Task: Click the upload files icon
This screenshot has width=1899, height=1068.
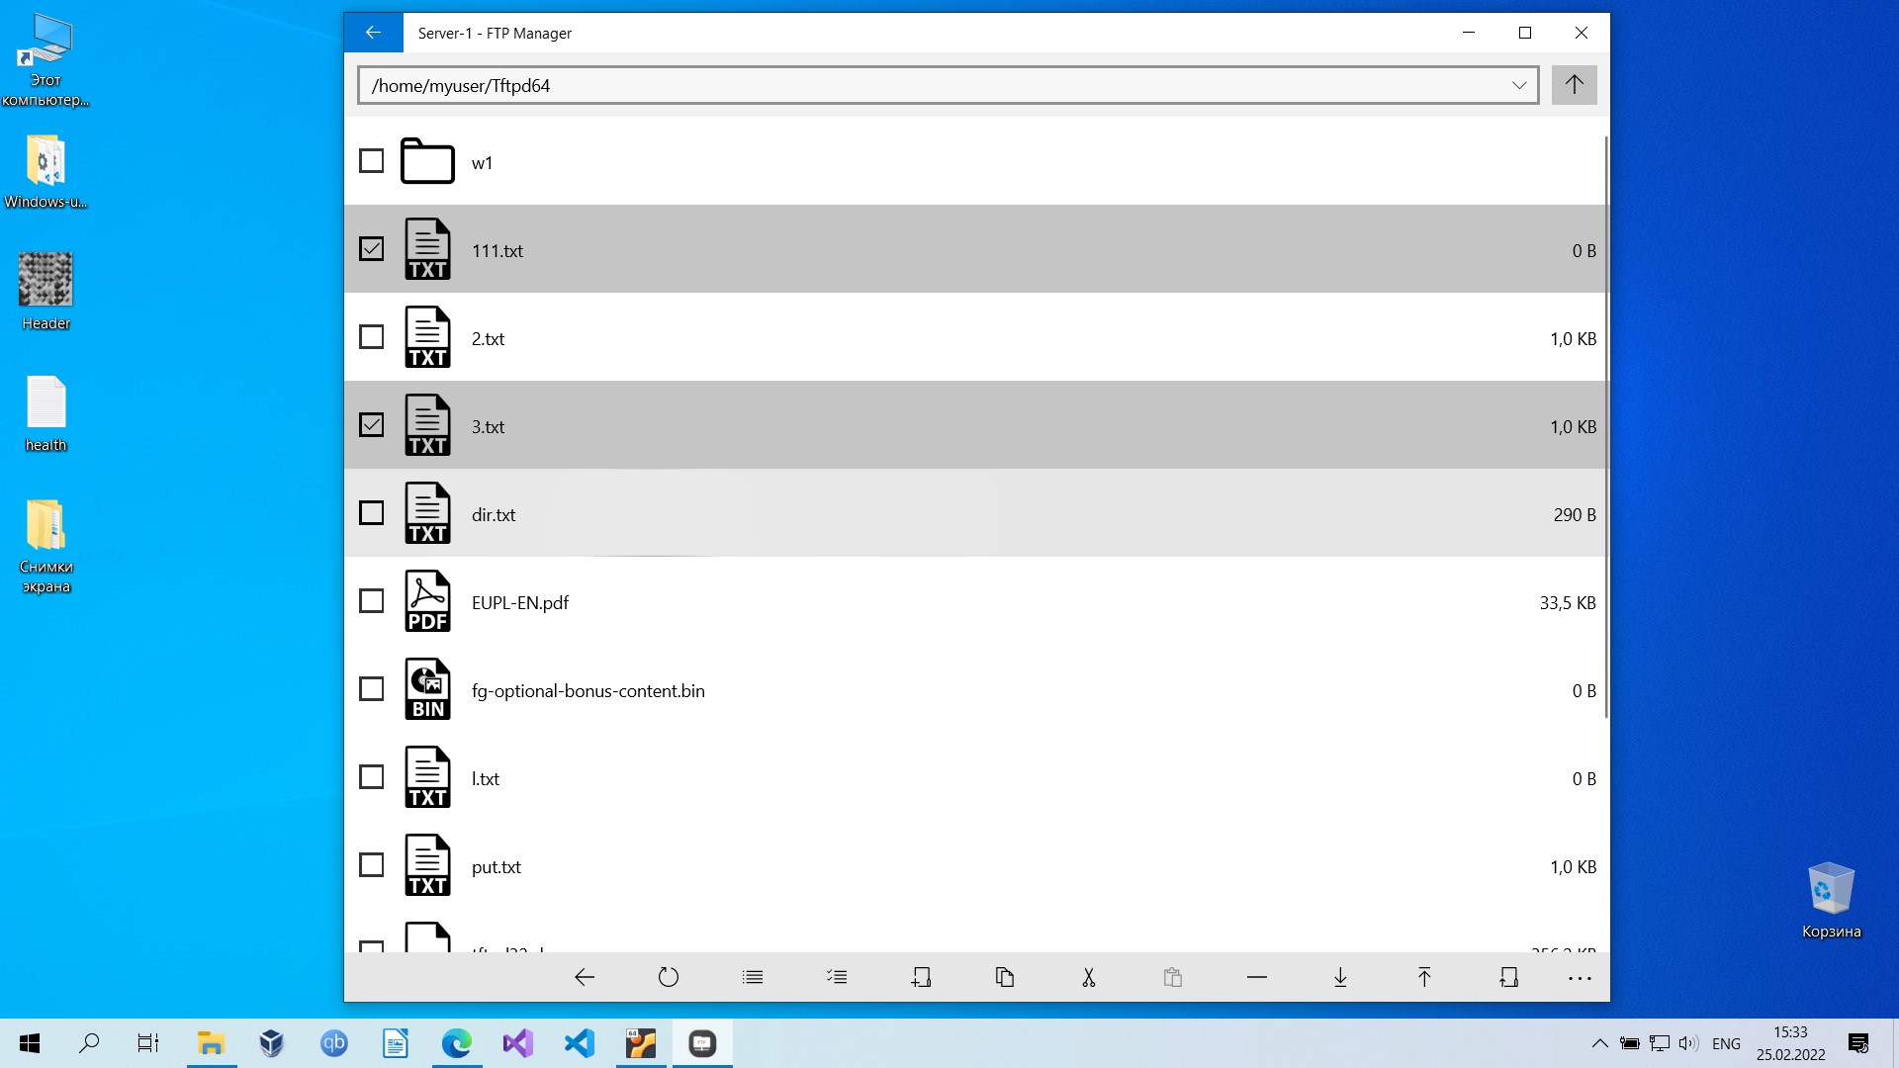Action: pos(1423,975)
